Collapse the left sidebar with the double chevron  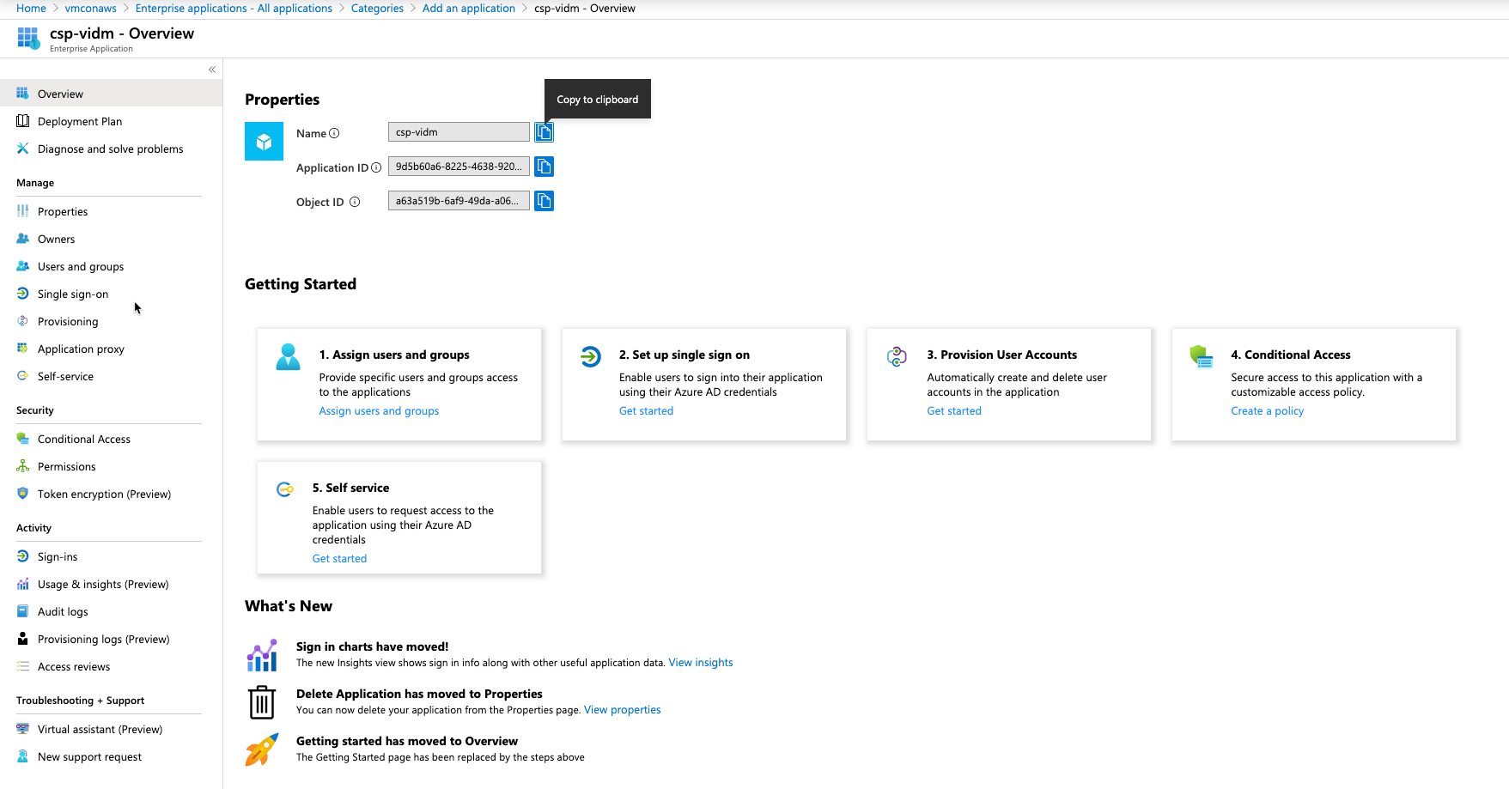point(212,70)
